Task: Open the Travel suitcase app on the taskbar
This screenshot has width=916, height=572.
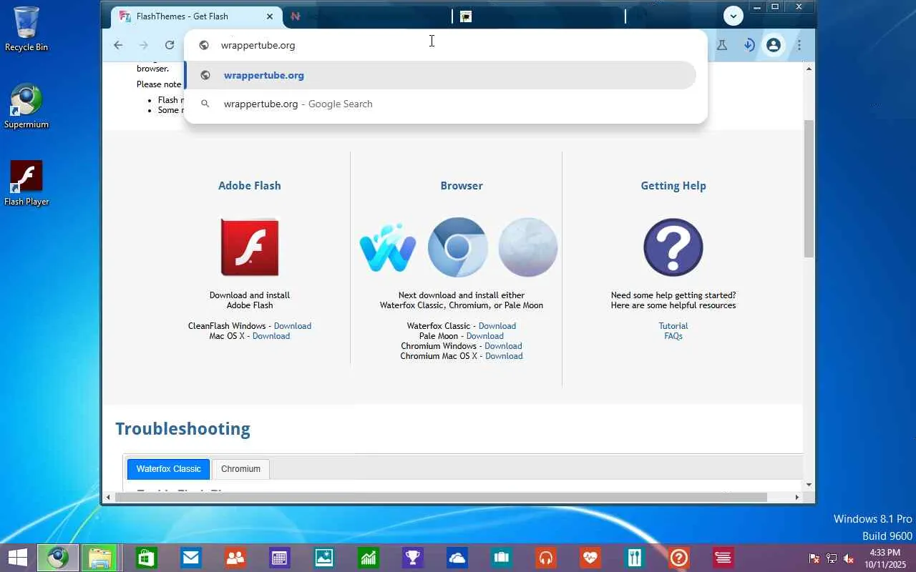Action: point(502,558)
